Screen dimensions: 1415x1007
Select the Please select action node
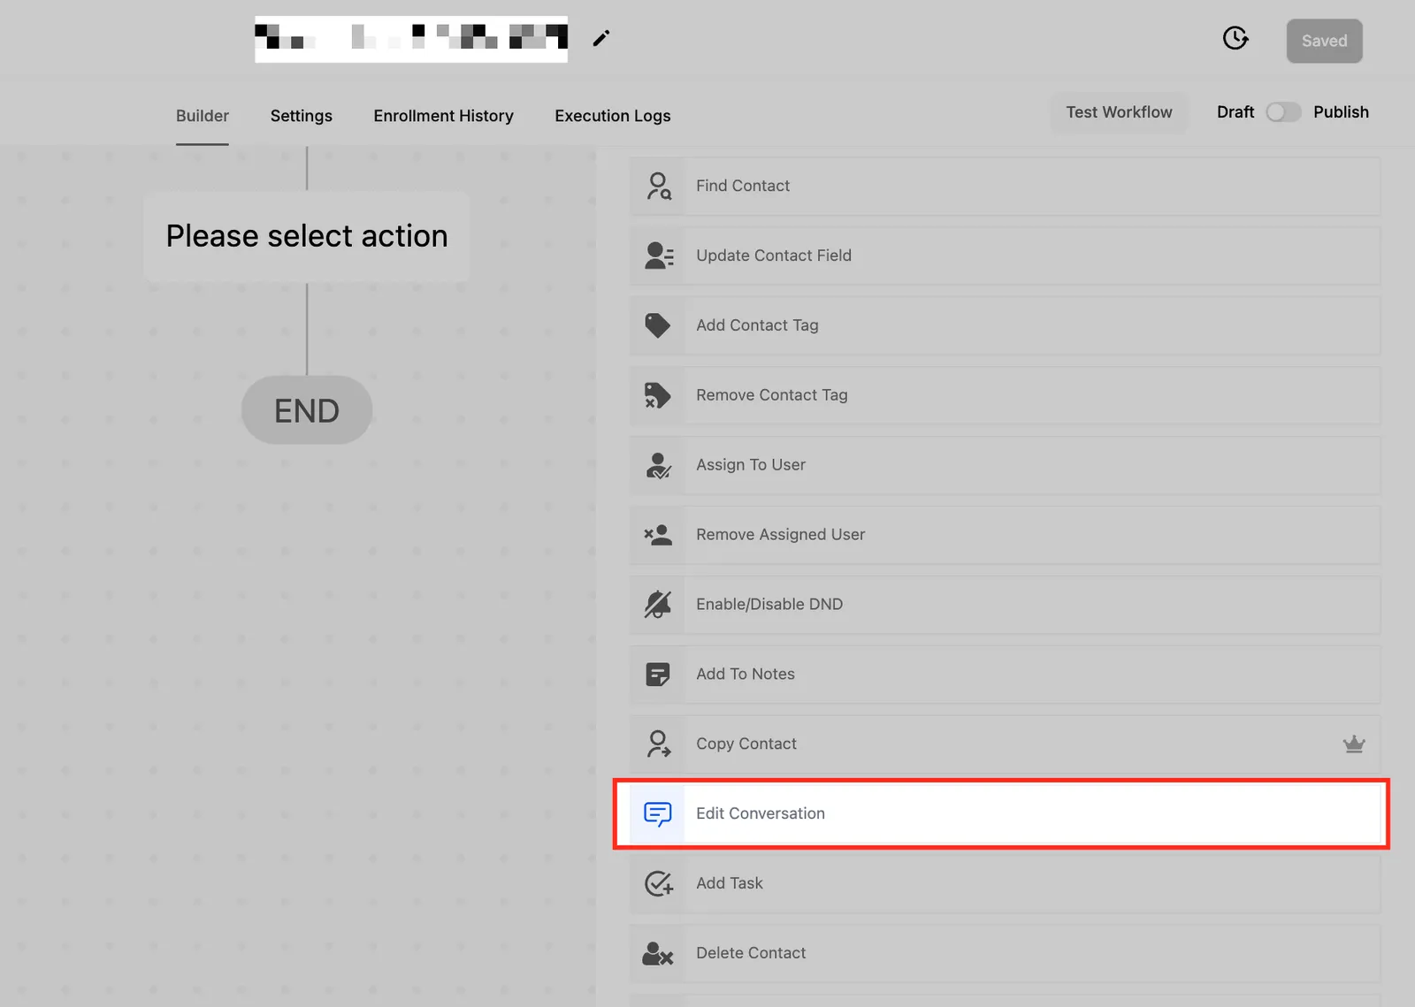tap(307, 237)
